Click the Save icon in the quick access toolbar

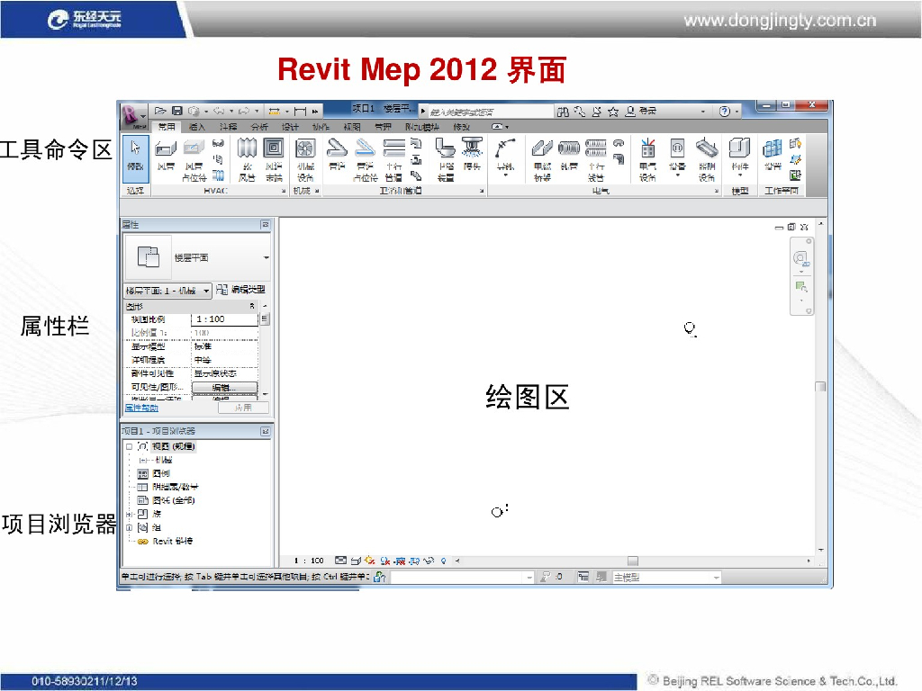tap(177, 112)
